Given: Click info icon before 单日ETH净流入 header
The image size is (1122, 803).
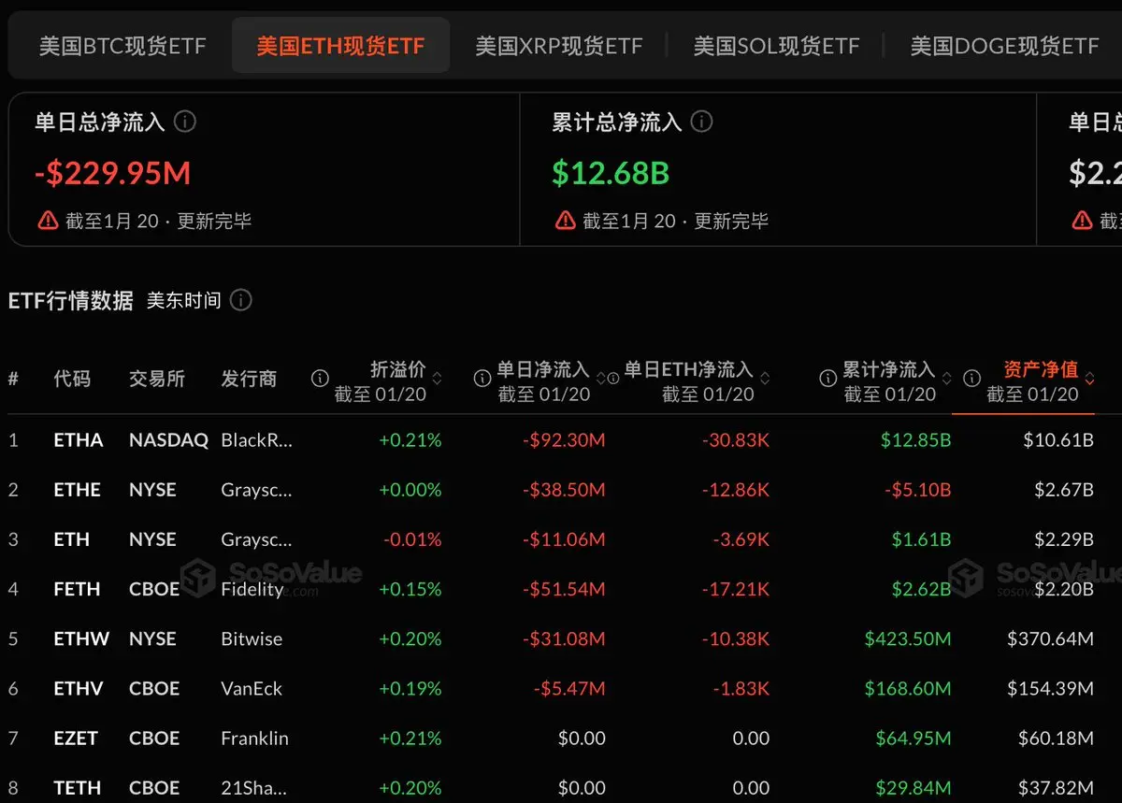Looking at the screenshot, I should point(613,379).
